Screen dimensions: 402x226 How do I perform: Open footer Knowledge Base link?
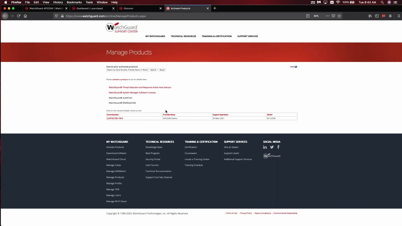(x=154, y=147)
